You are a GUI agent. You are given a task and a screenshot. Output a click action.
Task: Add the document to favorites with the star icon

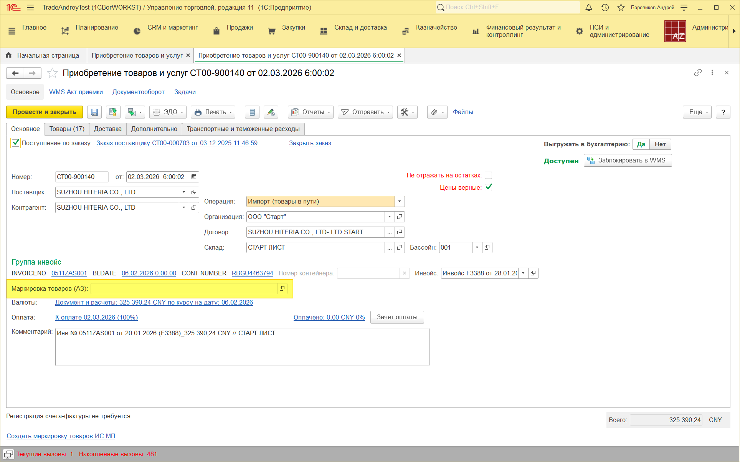52,73
